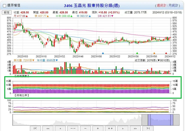Step back one period with < button
185x131 pixels.
pyautogui.click(x=60, y=128)
